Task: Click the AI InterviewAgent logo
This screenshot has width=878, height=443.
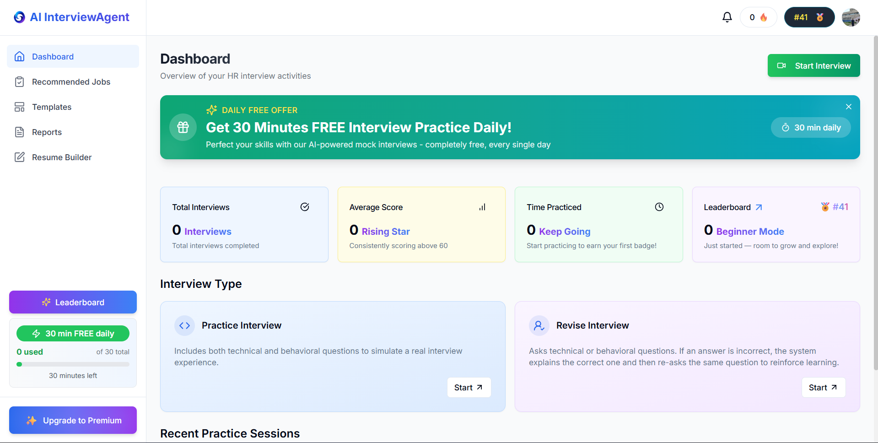Action: pos(71,17)
